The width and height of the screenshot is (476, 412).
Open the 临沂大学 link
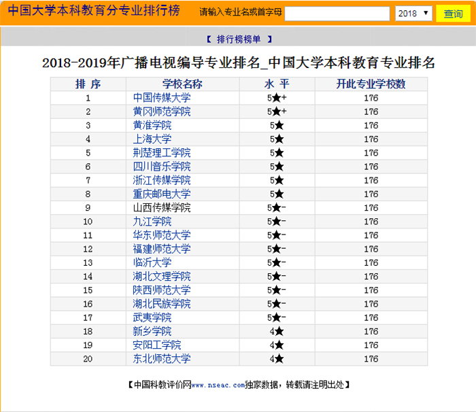152,262
